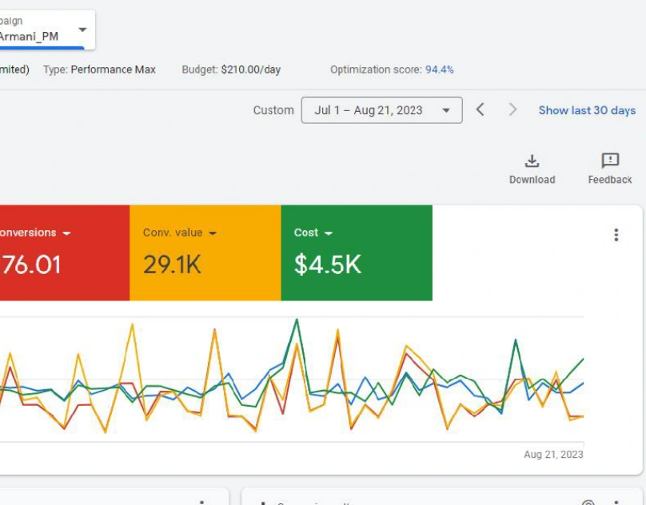Click the Type: Performance Max label
646x505 pixels.
[99, 70]
